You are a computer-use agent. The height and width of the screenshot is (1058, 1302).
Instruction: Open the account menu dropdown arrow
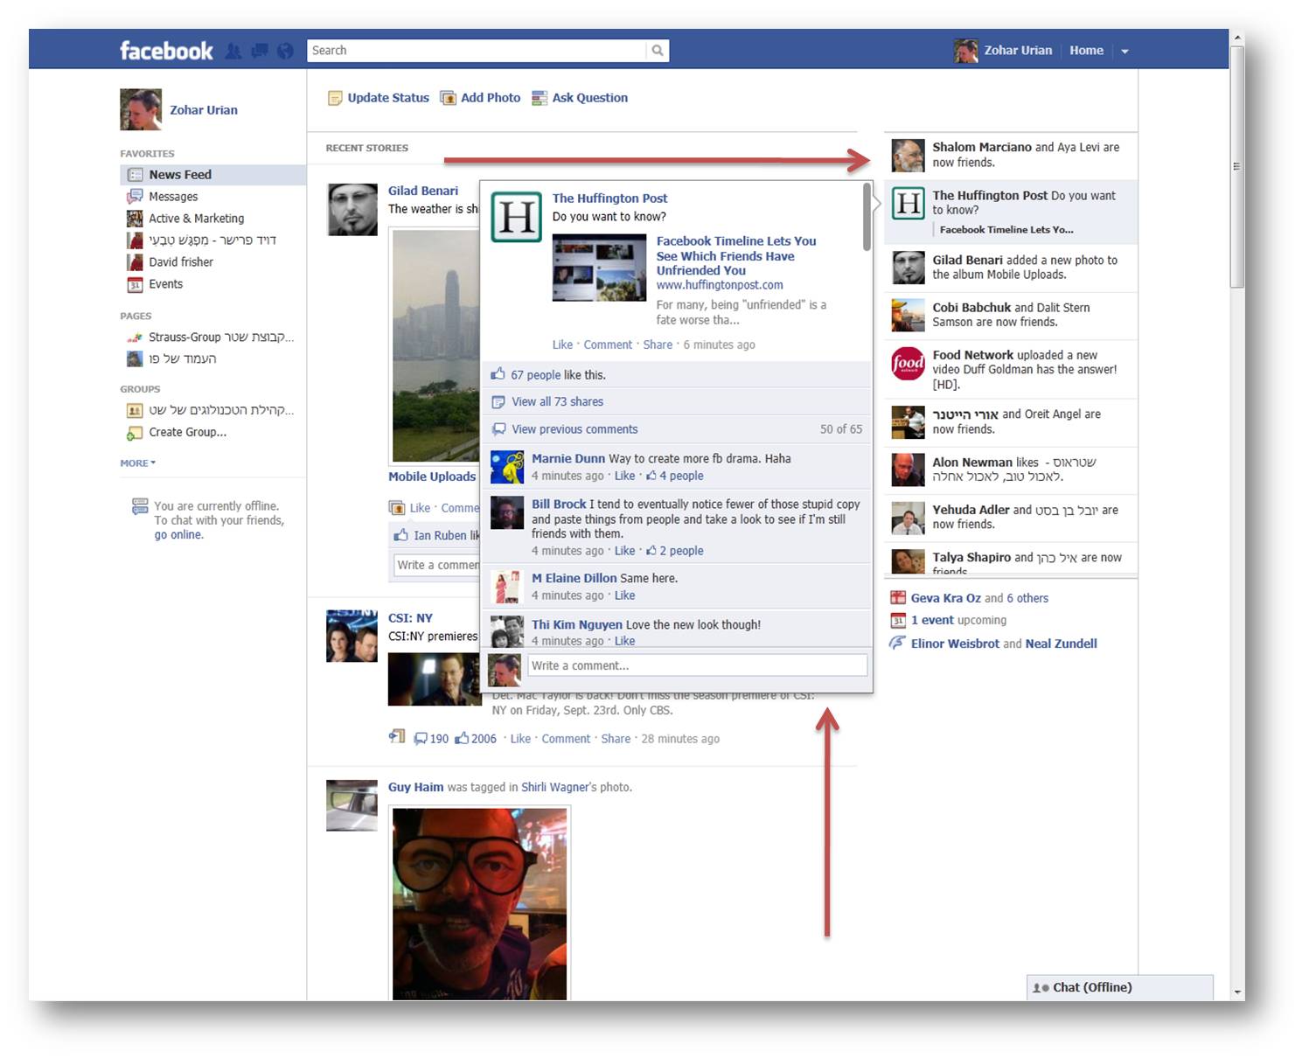pos(1124,52)
